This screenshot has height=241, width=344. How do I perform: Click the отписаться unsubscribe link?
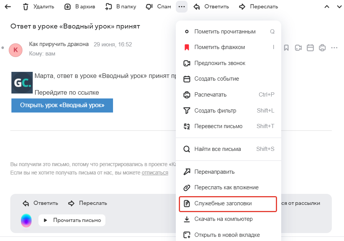155,173
